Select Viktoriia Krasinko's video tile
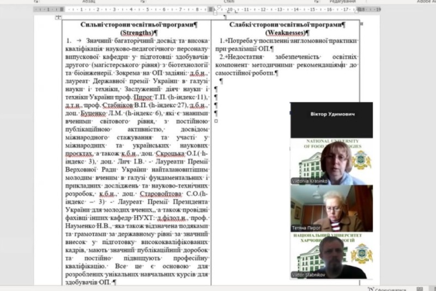 [x=331, y=161]
